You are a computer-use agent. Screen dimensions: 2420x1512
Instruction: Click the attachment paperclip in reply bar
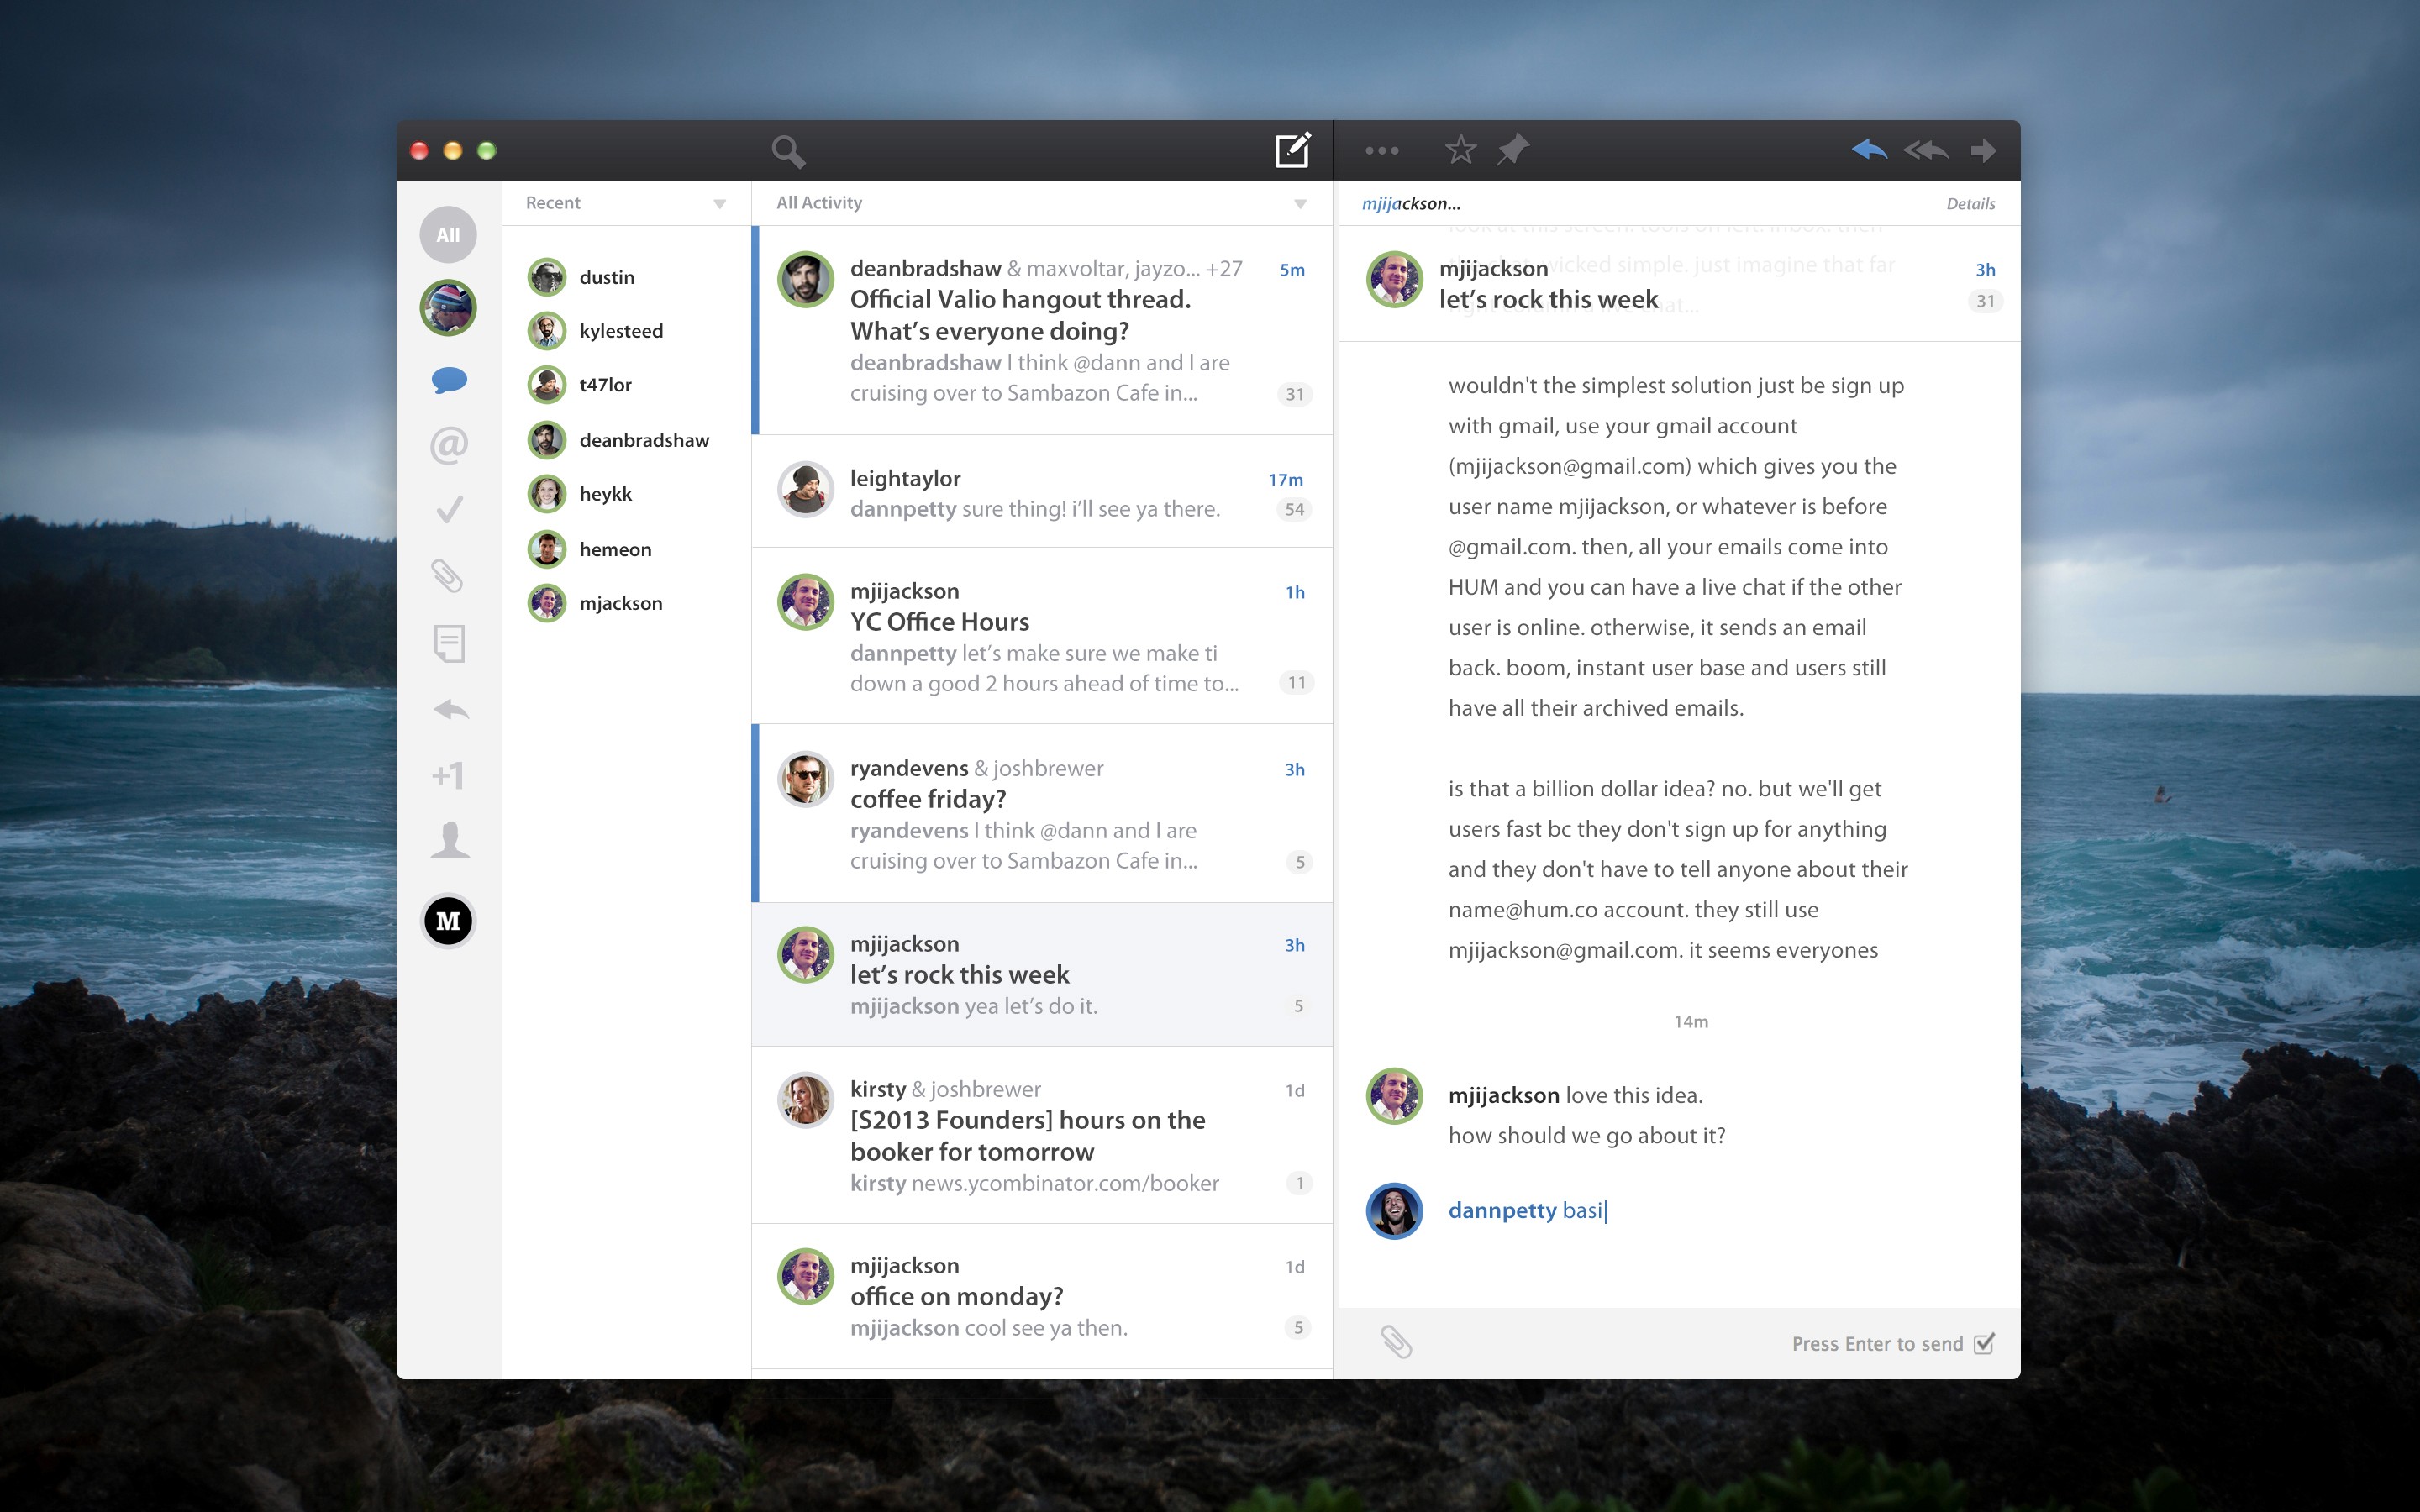(1396, 1342)
